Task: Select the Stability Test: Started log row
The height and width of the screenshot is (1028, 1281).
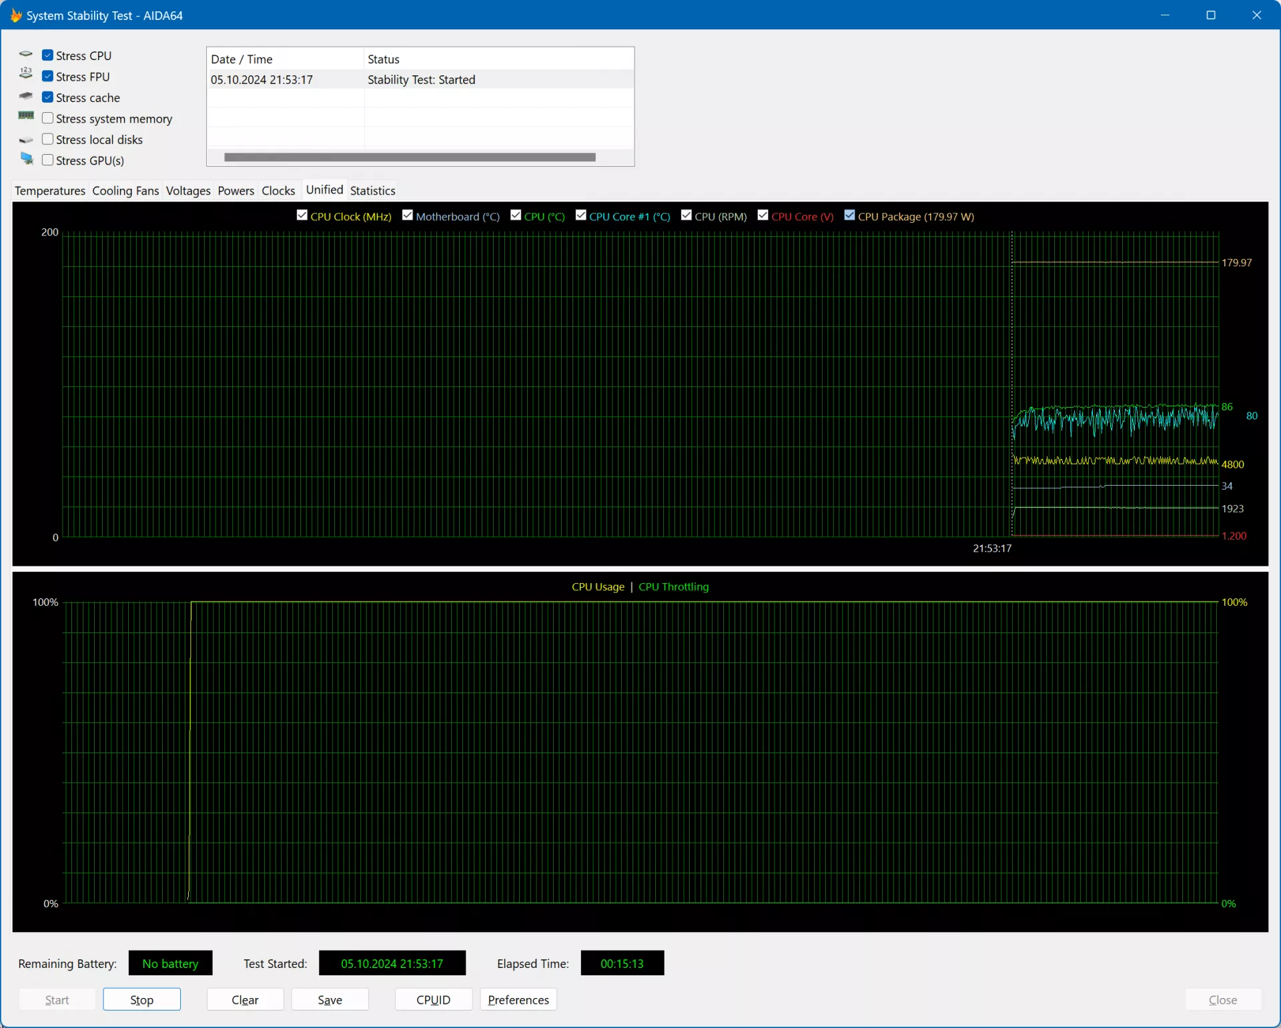Action: [x=420, y=79]
